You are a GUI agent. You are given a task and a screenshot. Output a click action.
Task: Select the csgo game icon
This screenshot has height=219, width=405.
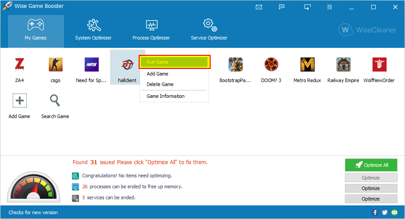tap(56, 65)
